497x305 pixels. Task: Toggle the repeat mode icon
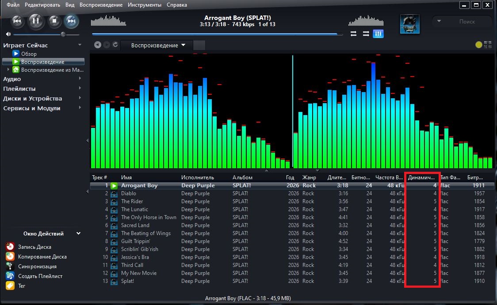pyautogui.click(x=353, y=34)
